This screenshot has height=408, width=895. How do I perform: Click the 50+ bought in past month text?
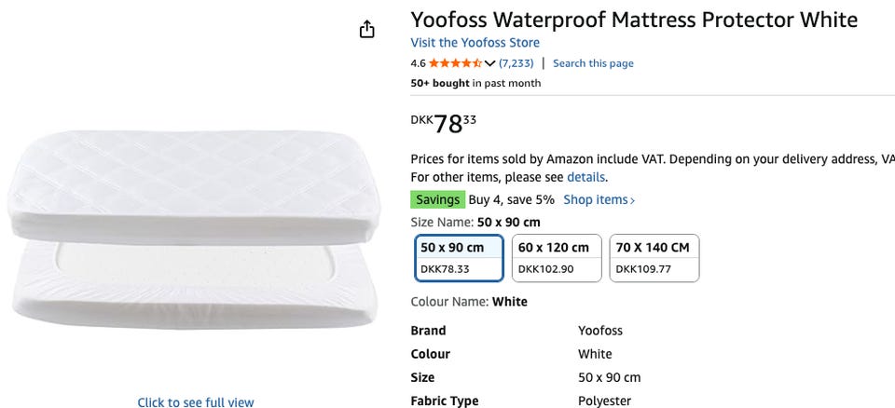click(475, 83)
